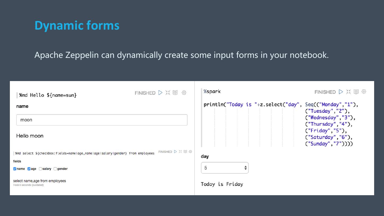Check the gender checkbox
The image size is (384, 216).
point(55,169)
